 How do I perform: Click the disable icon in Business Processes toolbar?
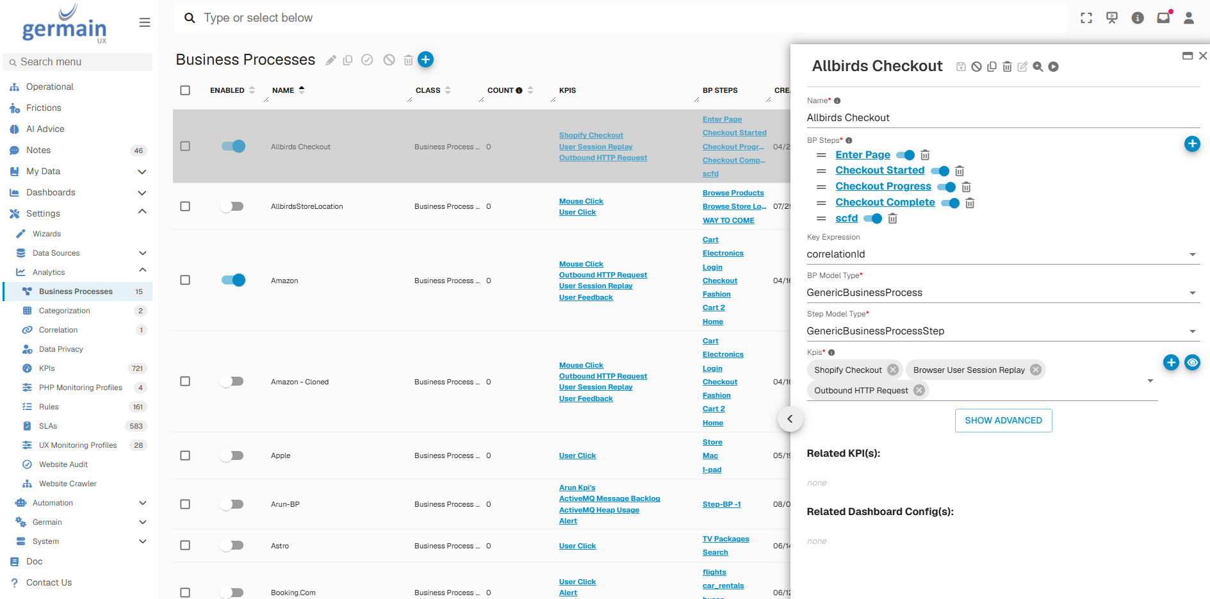click(x=389, y=60)
